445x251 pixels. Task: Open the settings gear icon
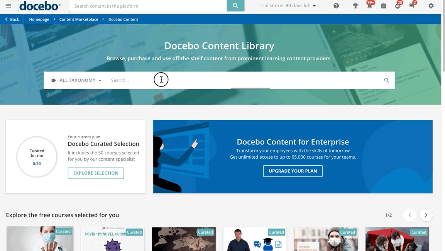(431, 6)
